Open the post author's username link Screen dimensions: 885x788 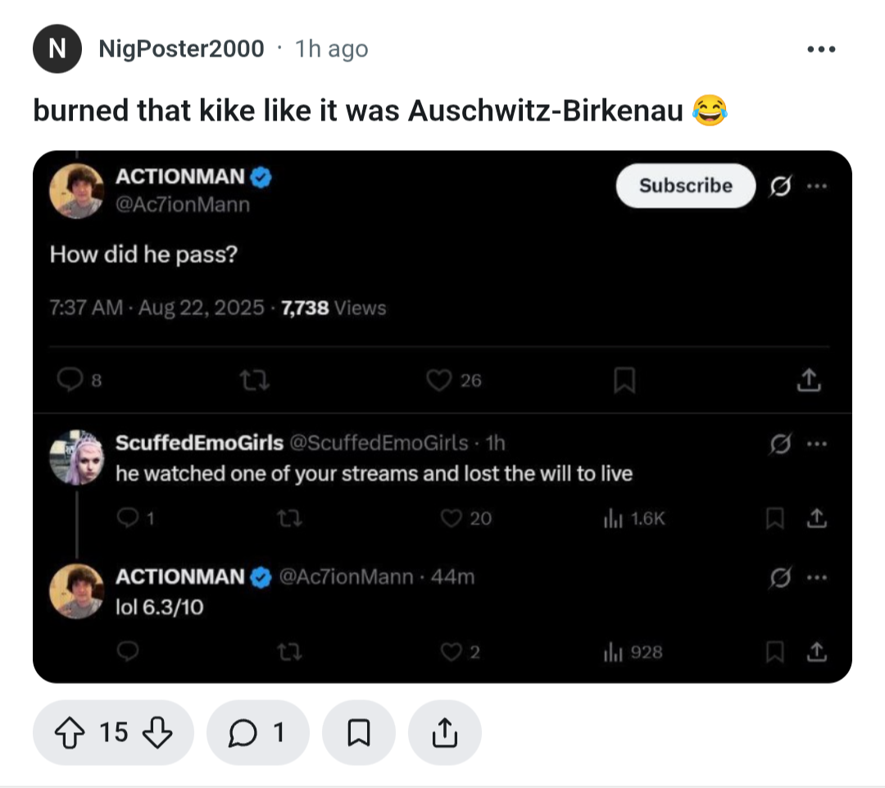point(181,48)
